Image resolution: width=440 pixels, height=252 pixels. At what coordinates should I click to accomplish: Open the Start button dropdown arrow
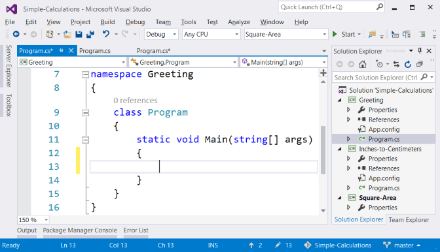pyautogui.click(x=359, y=35)
